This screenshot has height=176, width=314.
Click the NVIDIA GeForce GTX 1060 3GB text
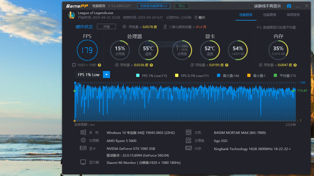pyautogui.click(x=131, y=148)
